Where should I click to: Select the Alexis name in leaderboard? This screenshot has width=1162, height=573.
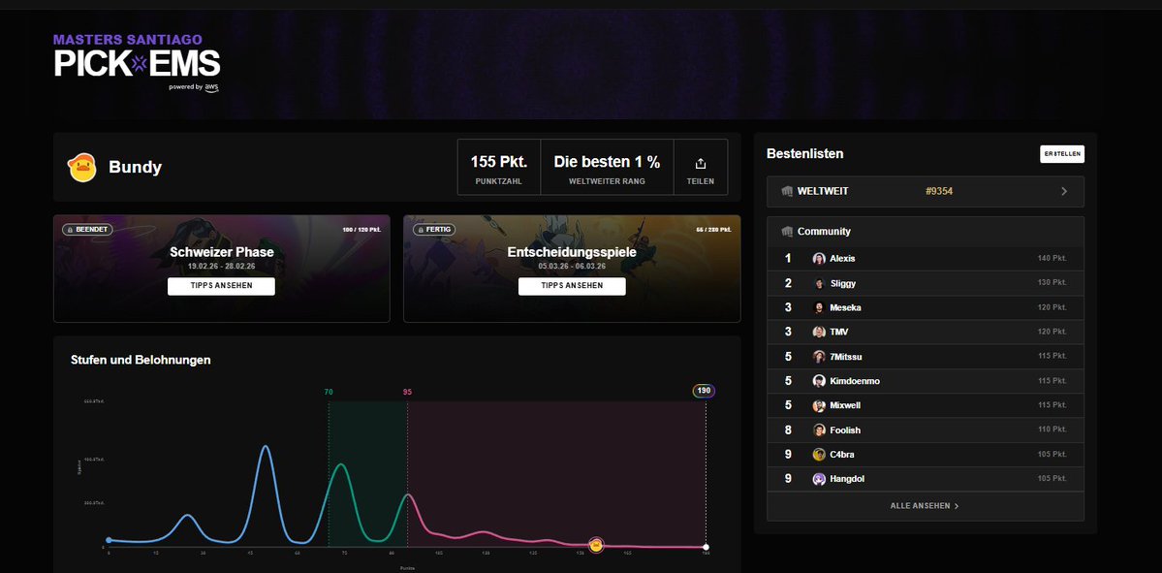pyautogui.click(x=842, y=259)
